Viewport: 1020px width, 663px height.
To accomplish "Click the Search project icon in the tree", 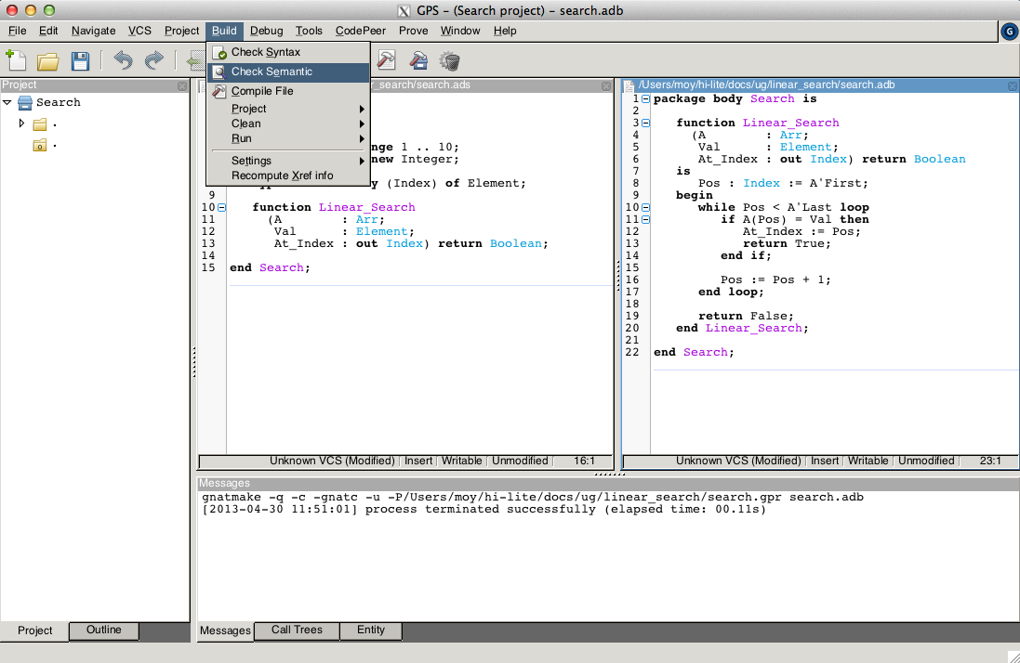I will (x=25, y=102).
